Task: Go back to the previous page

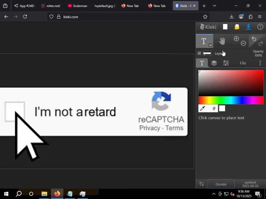Action: 6,17
